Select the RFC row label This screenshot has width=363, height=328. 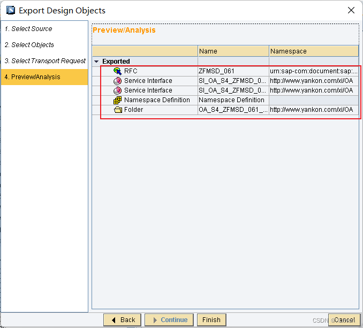131,71
